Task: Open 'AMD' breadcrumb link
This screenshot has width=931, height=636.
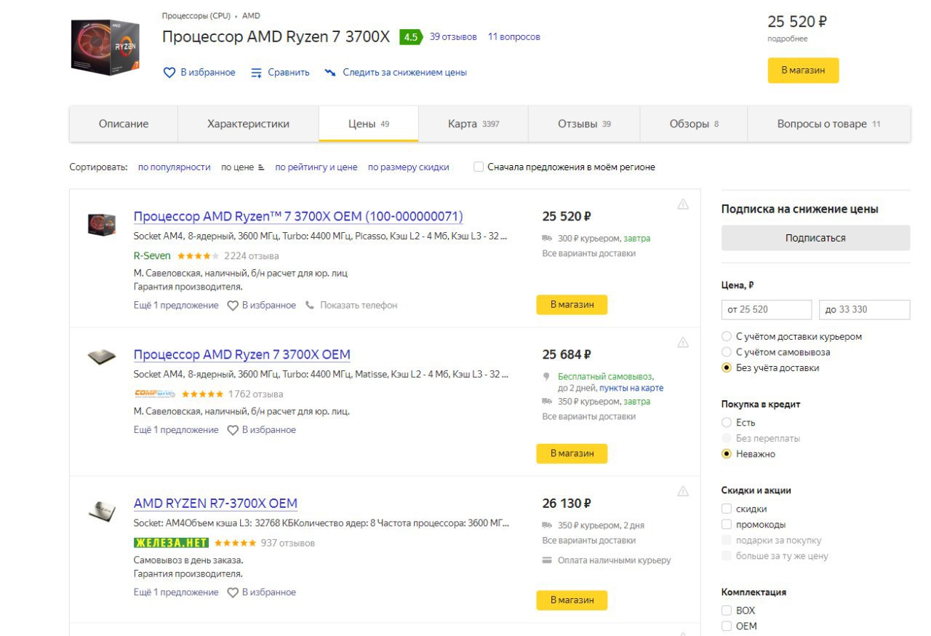Action: click(251, 16)
